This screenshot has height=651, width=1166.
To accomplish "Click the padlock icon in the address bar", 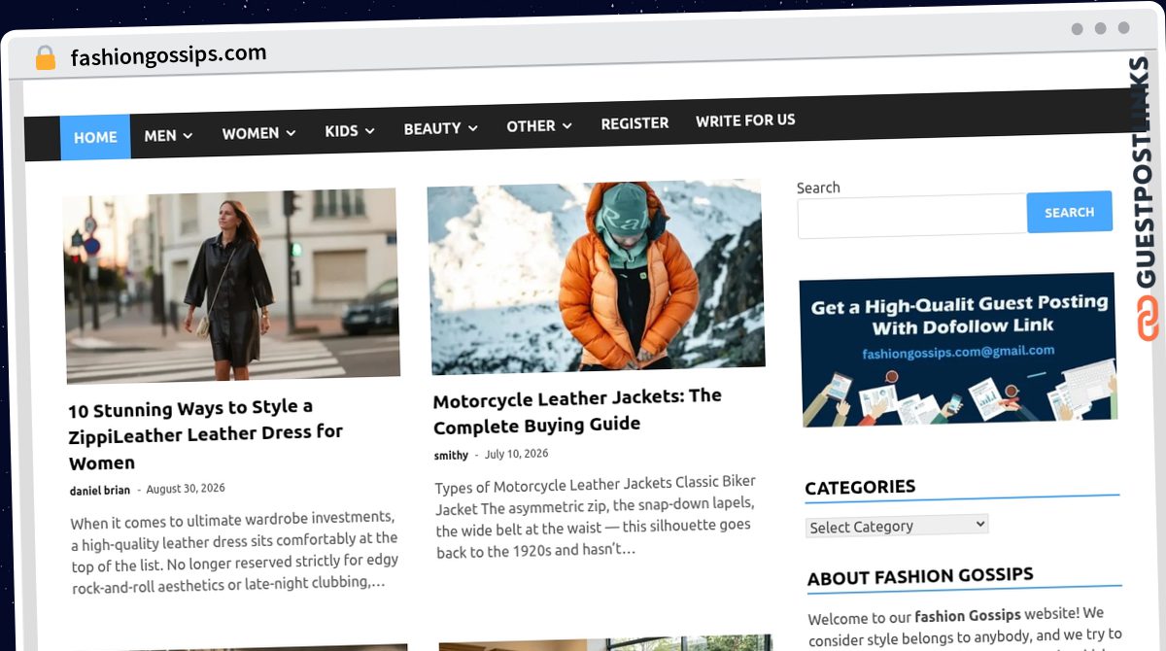I will click(45, 58).
